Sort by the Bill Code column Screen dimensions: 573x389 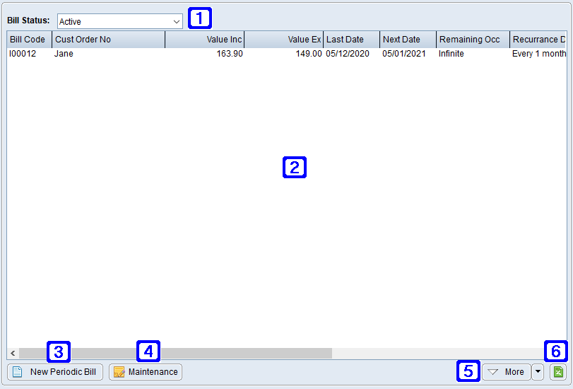point(29,40)
